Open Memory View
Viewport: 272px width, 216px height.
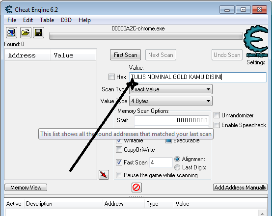coord(26,188)
